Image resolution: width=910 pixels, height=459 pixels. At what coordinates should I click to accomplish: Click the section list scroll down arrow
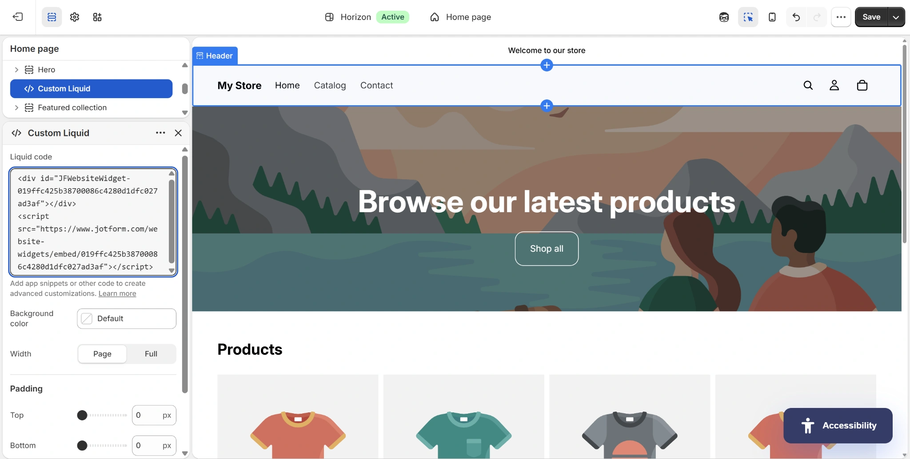[x=185, y=113]
